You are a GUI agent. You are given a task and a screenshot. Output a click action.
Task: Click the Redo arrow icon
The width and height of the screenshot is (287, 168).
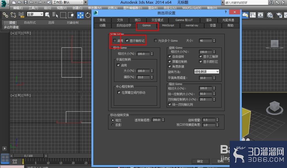(40, 2)
